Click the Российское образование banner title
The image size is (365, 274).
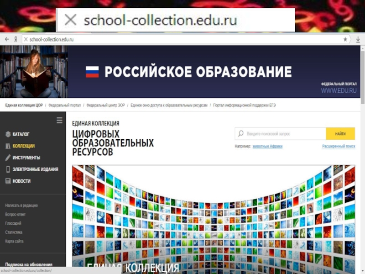click(x=198, y=72)
